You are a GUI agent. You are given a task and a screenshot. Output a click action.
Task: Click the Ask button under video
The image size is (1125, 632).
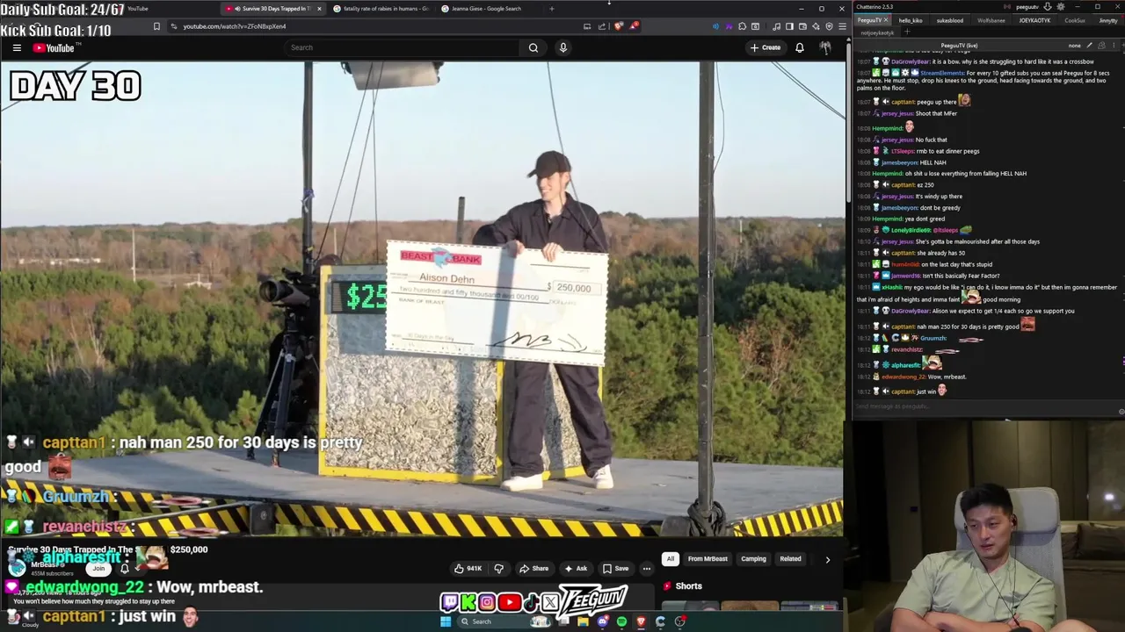tap(576, 568)
